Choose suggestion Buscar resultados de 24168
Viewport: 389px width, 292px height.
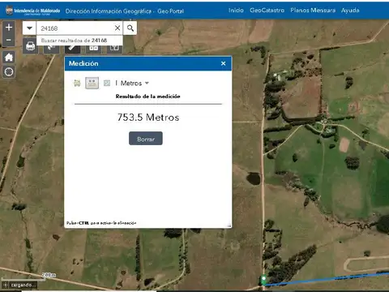tap(79, 41)
